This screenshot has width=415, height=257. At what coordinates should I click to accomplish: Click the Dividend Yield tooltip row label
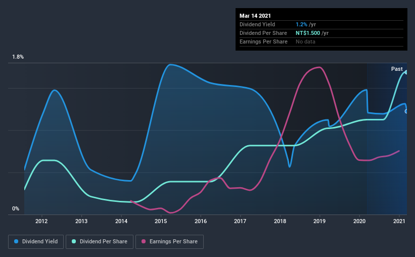coord(257,24)
